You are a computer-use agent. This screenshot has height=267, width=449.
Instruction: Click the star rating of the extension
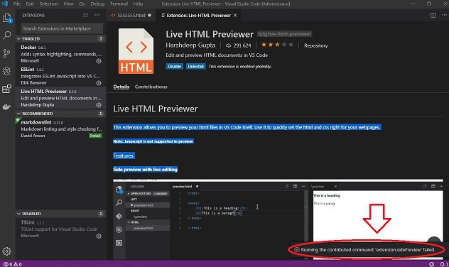coord(277,45)
